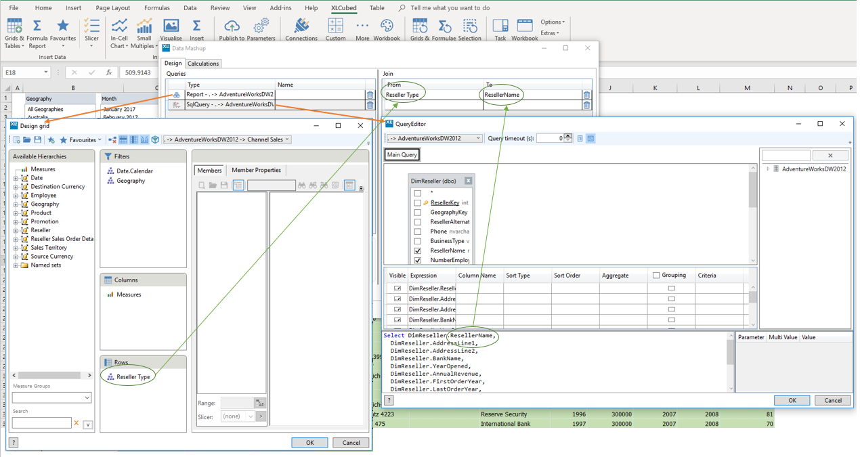Click the Search input field
Image resolution: width=860 pixels, height=457 pixels.
point(41,423)
